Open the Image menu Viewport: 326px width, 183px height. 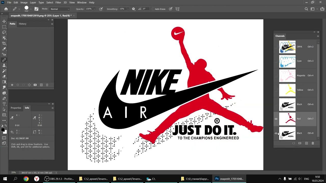coord(24,2)
